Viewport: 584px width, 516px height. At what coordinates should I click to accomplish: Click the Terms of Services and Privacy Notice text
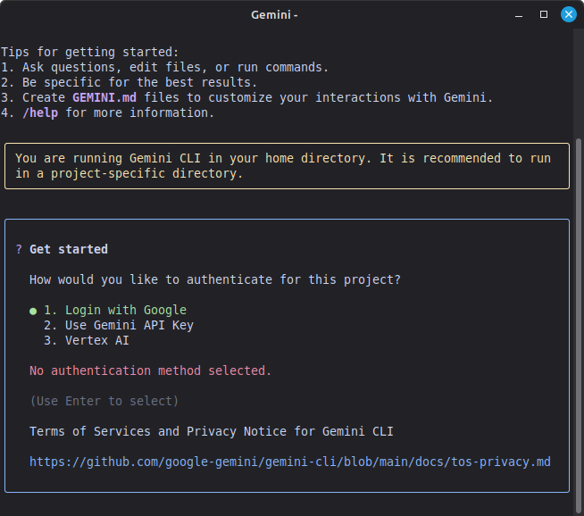click(211, 431)
